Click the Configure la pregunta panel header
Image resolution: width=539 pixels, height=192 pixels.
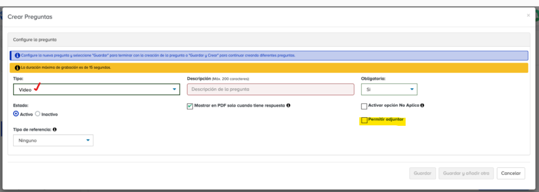[x=269, y=39]
